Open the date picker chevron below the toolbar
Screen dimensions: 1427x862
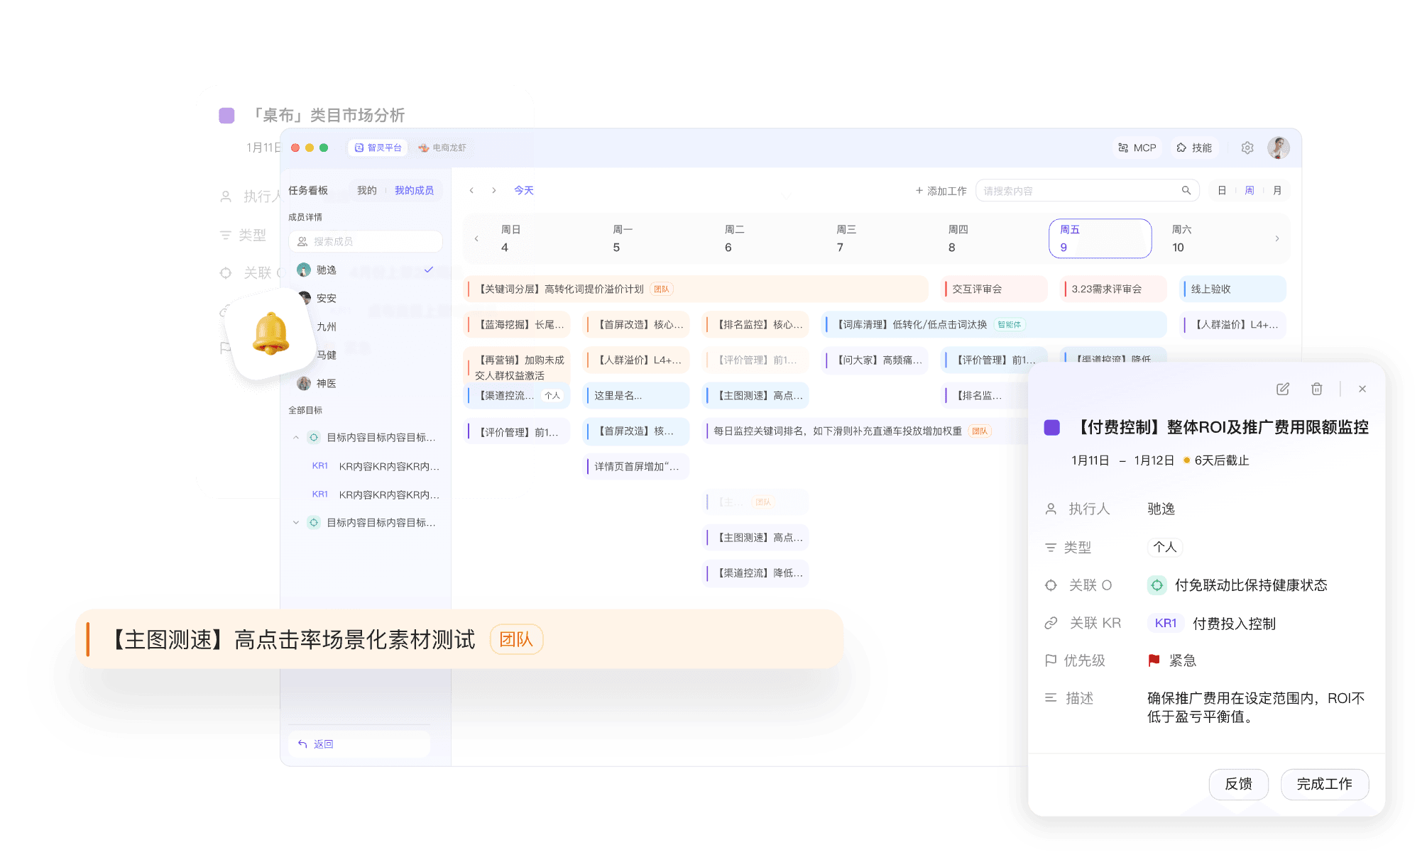click(x=786, y=197)
